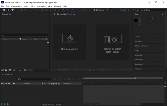Screen dimensions: 167x106
Task: Create a new folder in Project panel
Action: click(6, 70)
